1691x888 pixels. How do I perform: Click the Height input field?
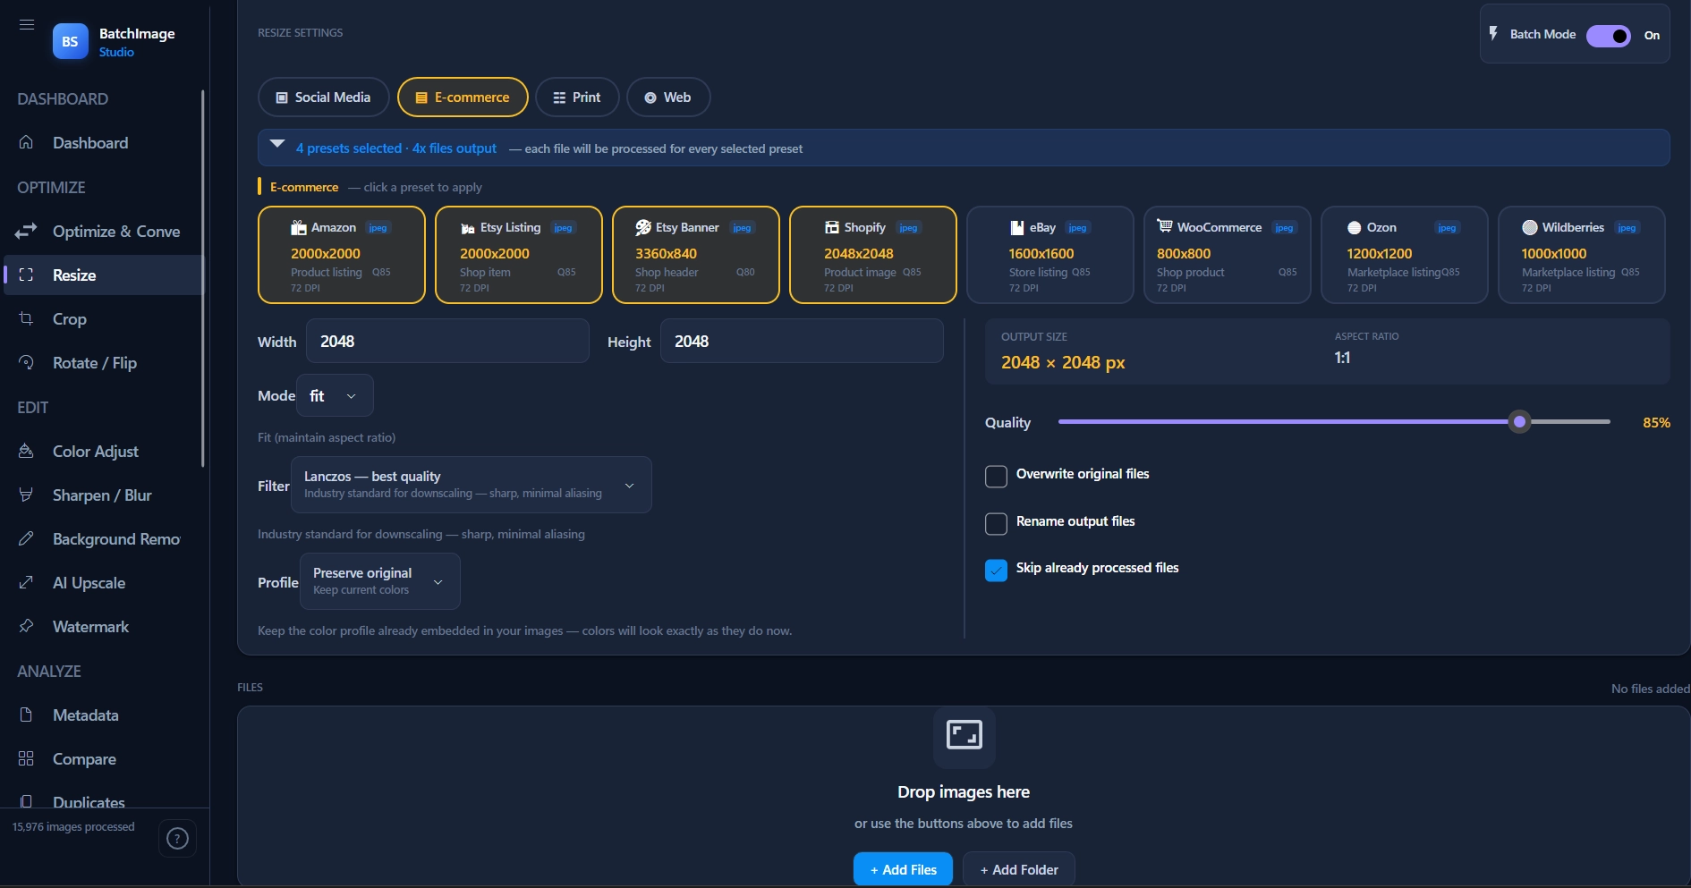[802, 341]
